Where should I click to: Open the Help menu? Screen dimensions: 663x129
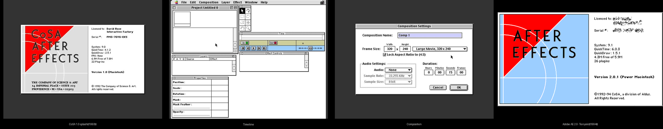[x=264, y=2]
